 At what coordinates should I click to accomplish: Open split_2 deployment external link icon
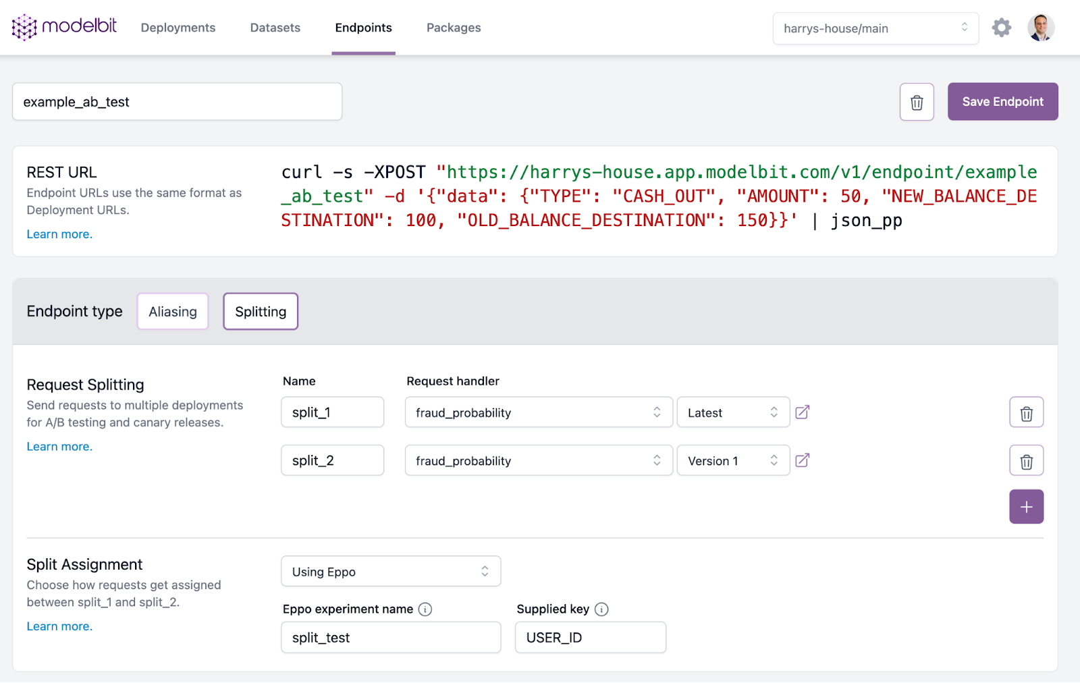pos(802,461)
